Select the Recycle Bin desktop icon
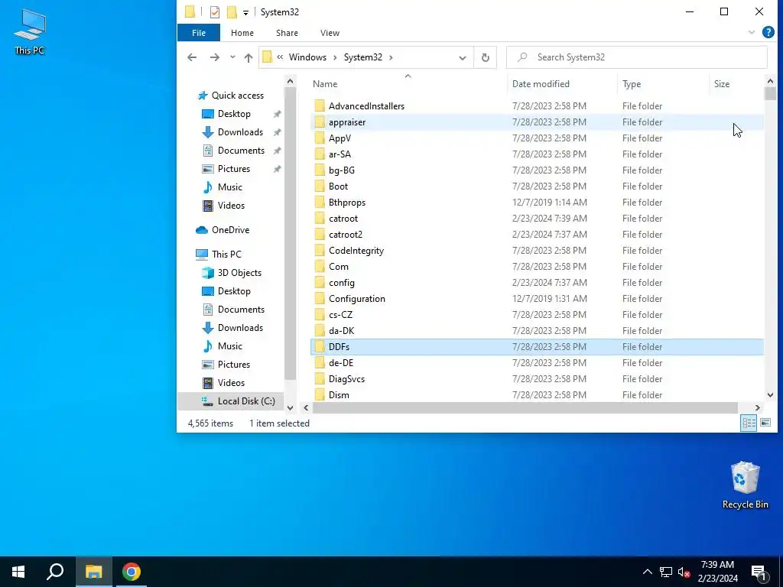This screenshot has width=783, height=587. click(x=745, y=485)
